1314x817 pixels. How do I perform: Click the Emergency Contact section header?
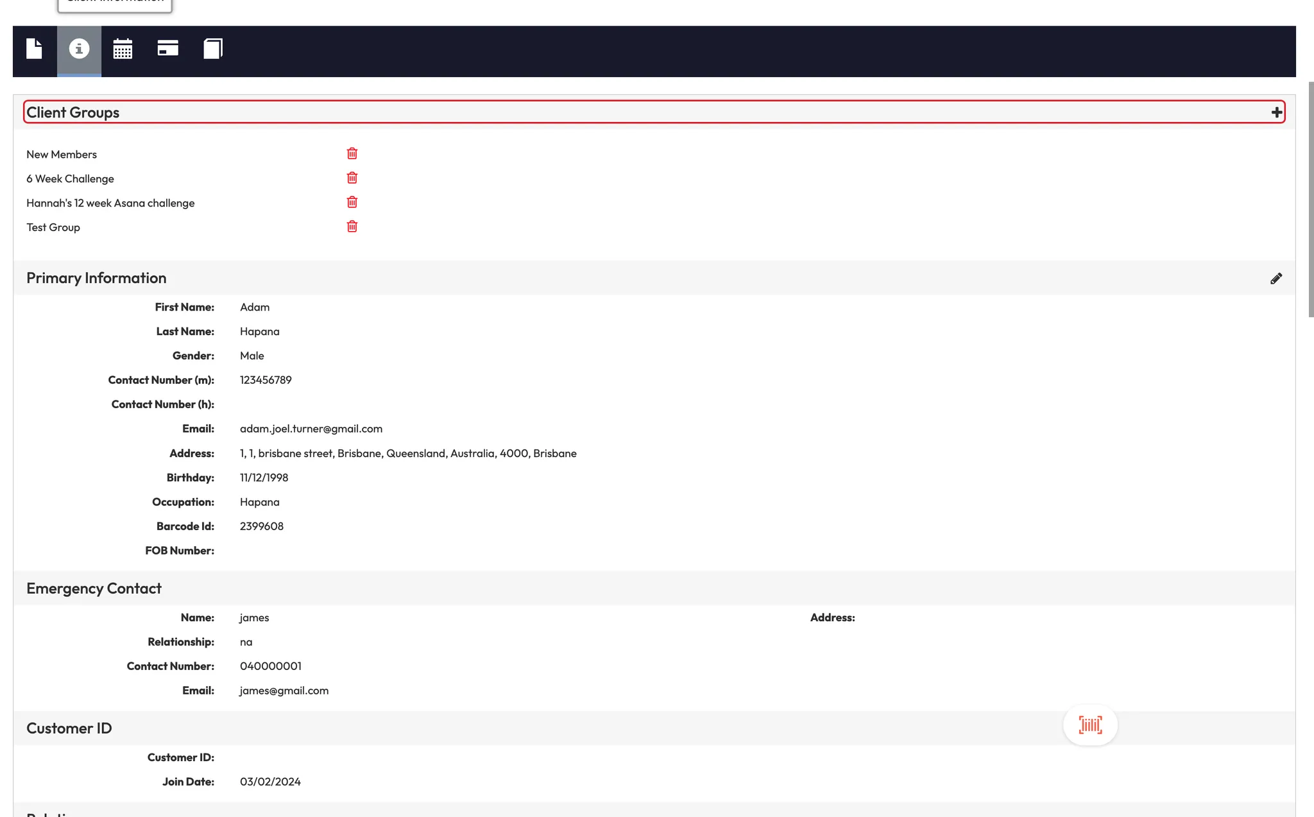click(x=94, y=589)
